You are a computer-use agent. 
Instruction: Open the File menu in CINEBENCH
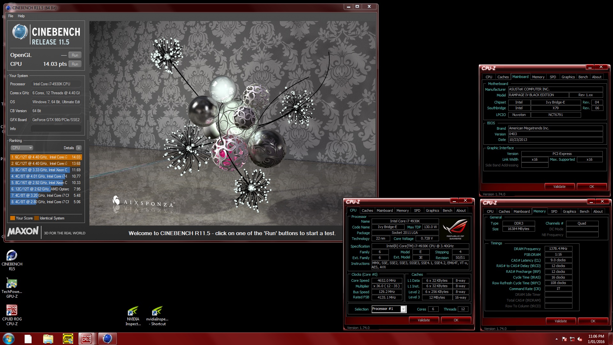click(x=11, y=16)
